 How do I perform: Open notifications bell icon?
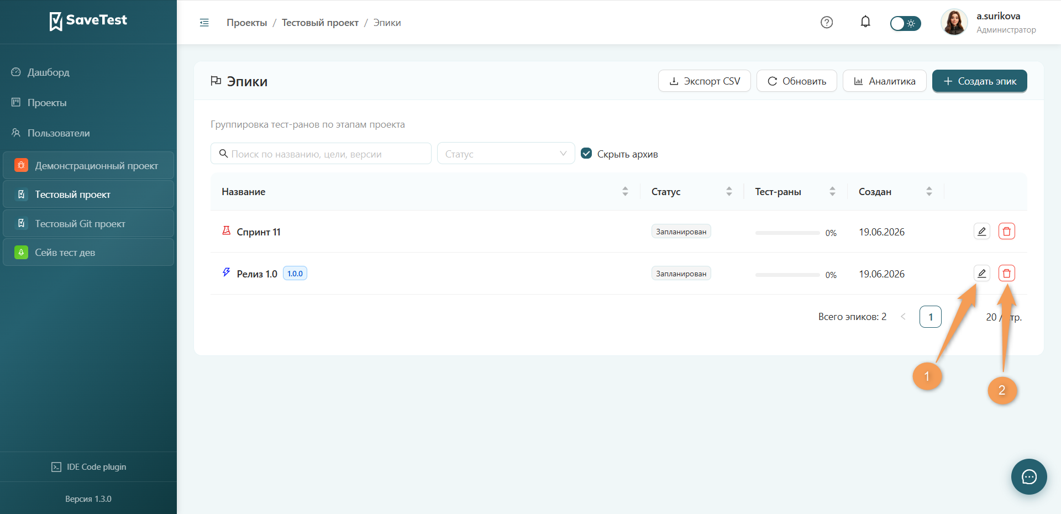865,22
